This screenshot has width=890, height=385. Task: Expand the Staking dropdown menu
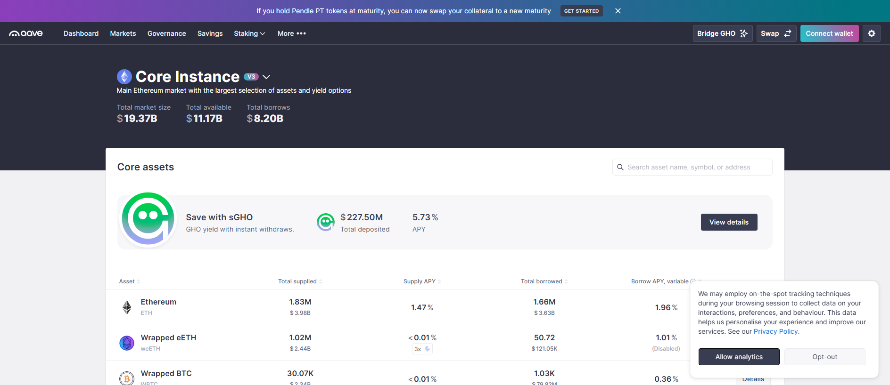pos(249,33)
